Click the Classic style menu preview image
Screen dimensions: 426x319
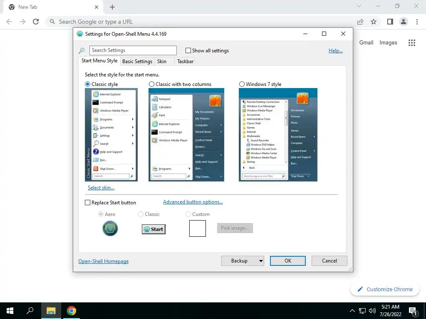pyautogui.click(x=111, y=135)
